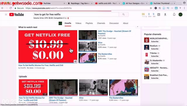Click the secure padlock icon
Screen dimensions: 187x106
[x=15, y=8]
